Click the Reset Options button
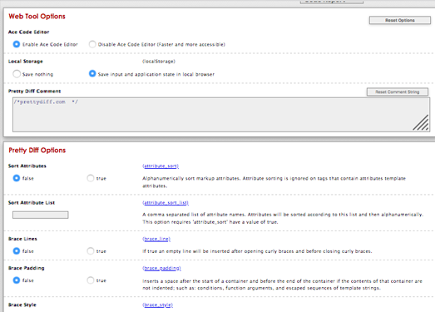Viewport: 435px width, 312px height. (400, 20)
